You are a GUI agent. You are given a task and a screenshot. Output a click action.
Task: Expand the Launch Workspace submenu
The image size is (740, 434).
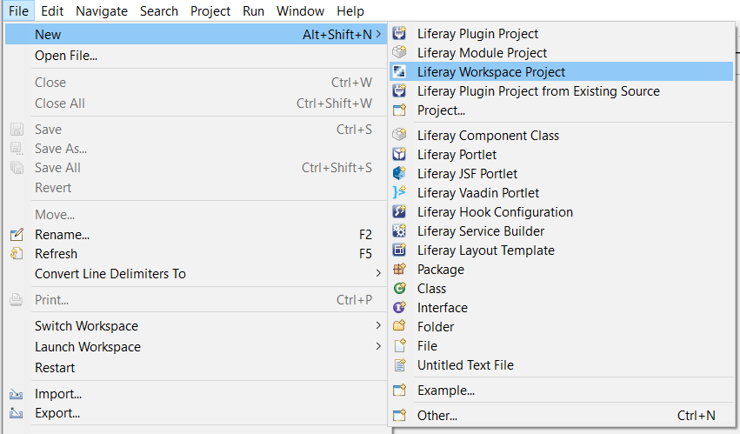coord(378,346)
